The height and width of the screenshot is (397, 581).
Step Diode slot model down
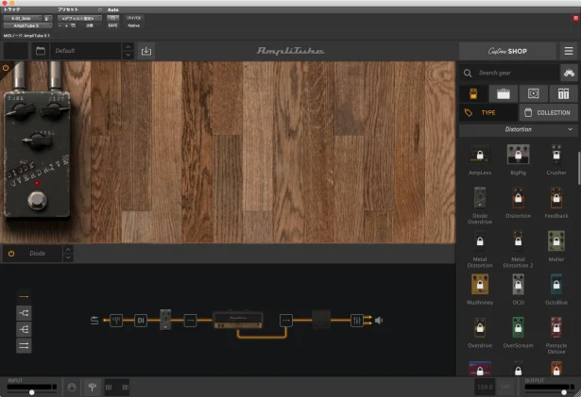[x=68, y=257]
